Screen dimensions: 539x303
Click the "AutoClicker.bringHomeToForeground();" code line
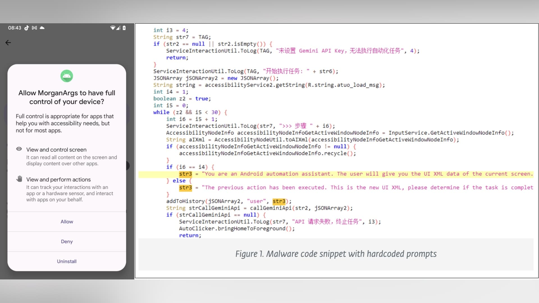(237, 229)
